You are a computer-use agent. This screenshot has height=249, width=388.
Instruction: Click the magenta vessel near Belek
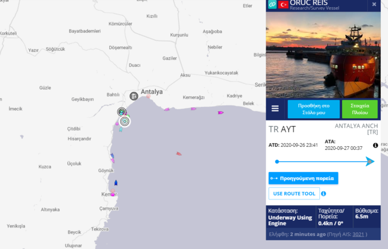[x=221, y=113]
